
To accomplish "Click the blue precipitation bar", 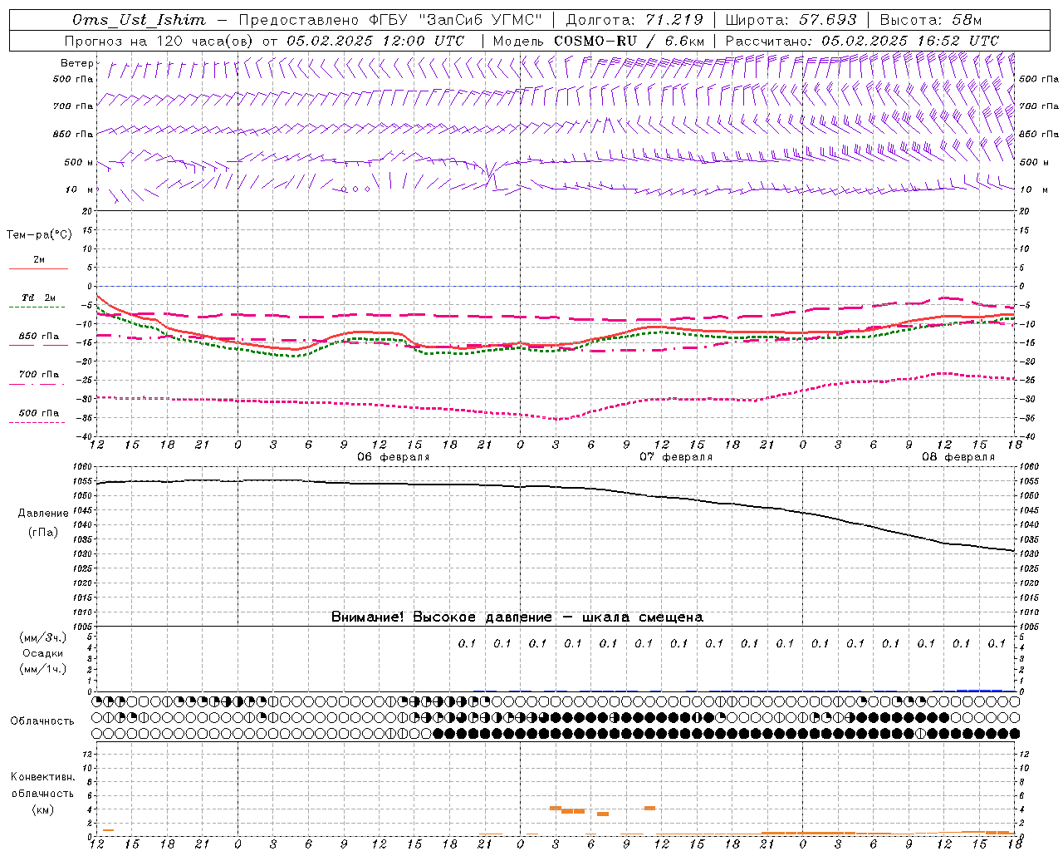I will tap(979, 690).
